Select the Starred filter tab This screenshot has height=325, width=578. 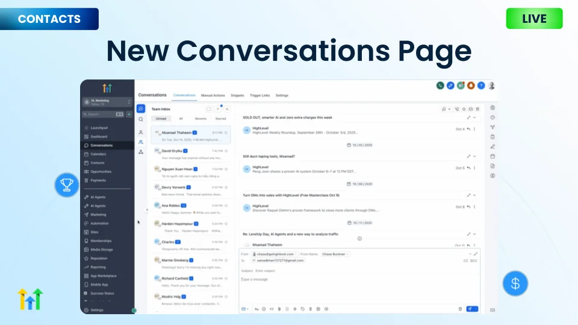(x=220, y=119)
